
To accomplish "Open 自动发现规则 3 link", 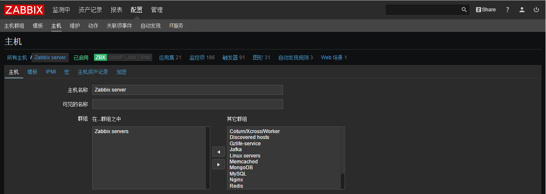I will pos(296,58).
